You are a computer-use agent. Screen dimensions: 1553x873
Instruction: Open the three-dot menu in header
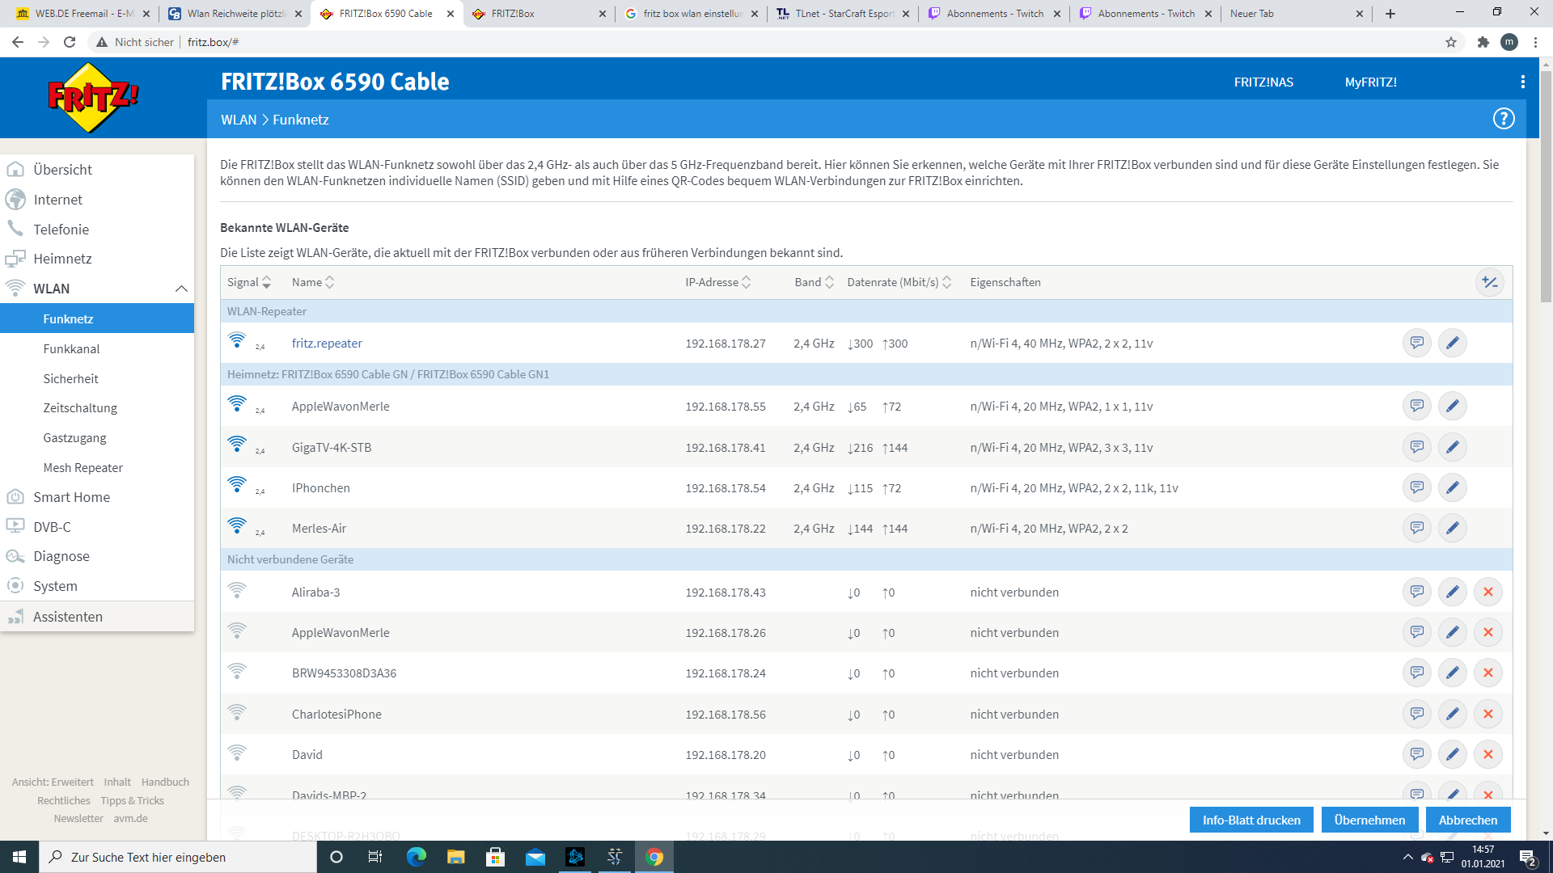click(1522, 82)
